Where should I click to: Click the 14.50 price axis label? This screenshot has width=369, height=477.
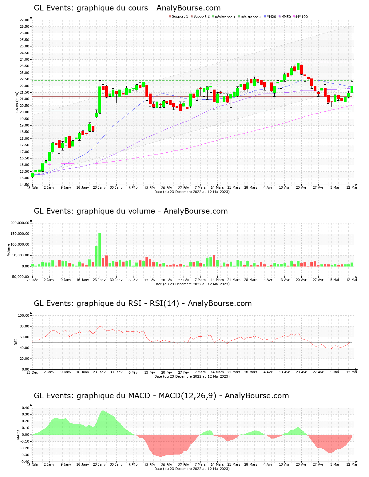pos(24,185)
